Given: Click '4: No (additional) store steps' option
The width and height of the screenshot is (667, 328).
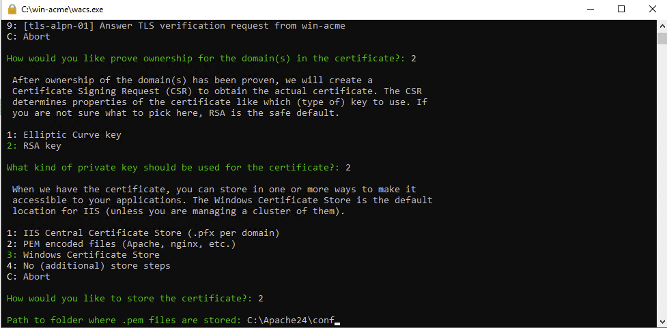Looking at the screenshot, I should pyautogui.click(x=89, y=265).
